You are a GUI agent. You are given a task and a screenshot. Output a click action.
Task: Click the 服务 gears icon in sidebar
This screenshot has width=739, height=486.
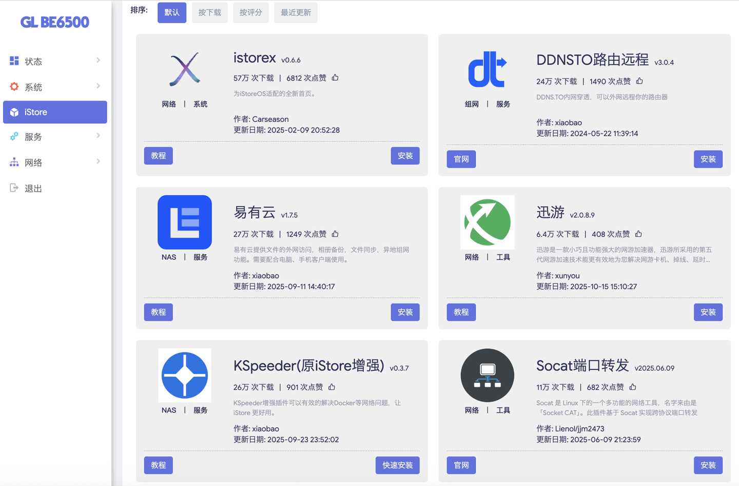(14, 137)
